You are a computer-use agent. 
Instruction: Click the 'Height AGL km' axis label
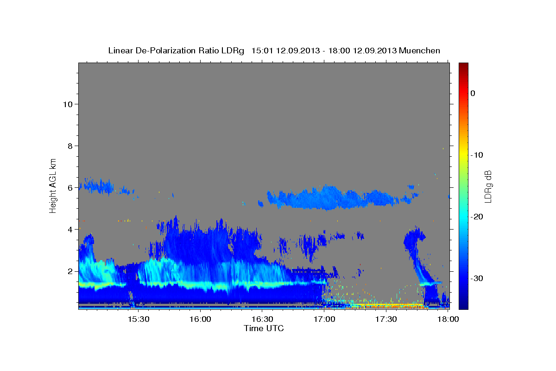[x=53, y=185]
